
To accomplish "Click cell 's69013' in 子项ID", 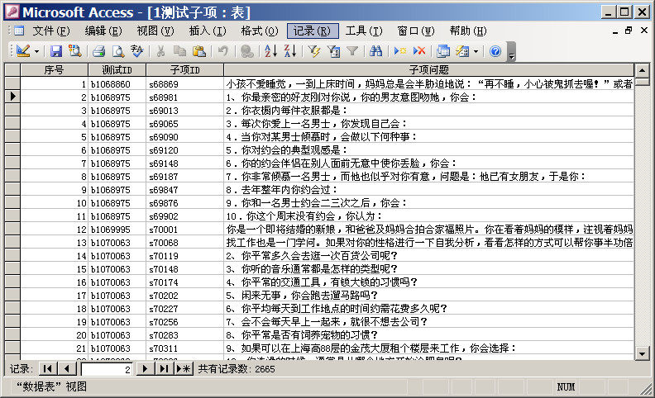I will (x=185, y=111).
